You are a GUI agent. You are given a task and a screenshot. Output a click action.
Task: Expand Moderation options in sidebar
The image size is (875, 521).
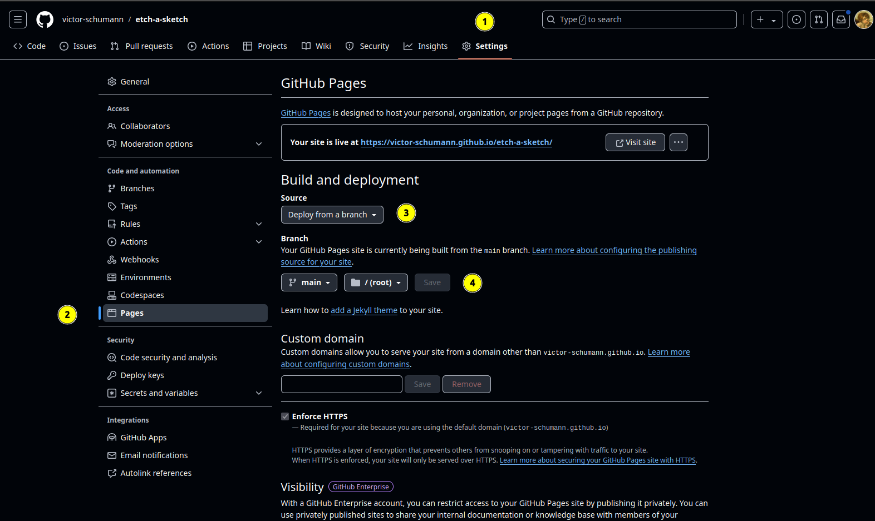click(258, 144)
